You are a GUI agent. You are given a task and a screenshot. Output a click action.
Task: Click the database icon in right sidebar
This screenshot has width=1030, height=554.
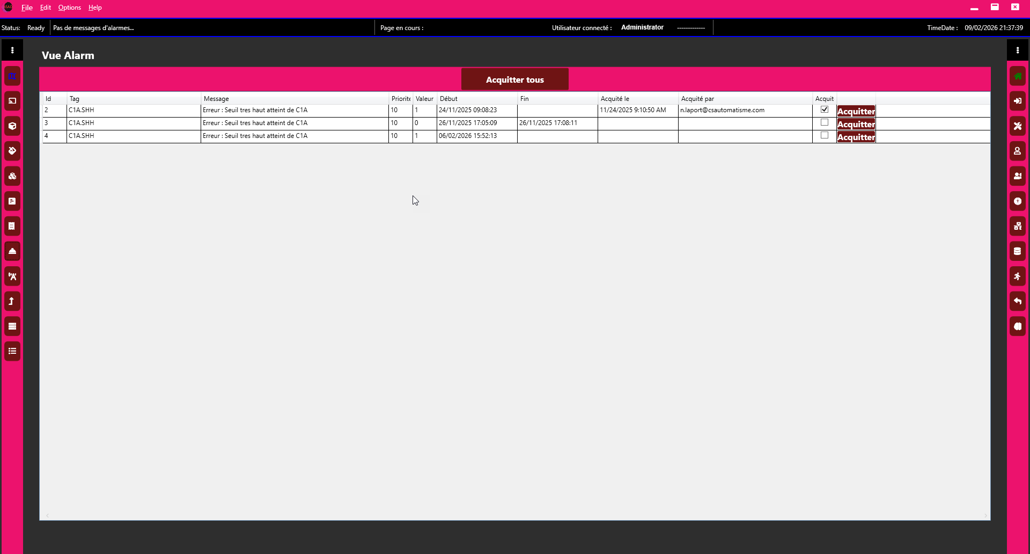tap(1017, 251)
